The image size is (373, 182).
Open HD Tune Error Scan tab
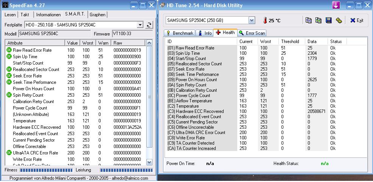(252, 33)
